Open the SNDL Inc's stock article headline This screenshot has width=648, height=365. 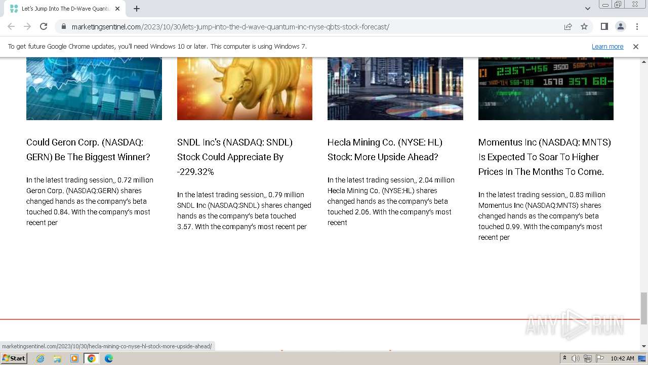pos(235,157)
